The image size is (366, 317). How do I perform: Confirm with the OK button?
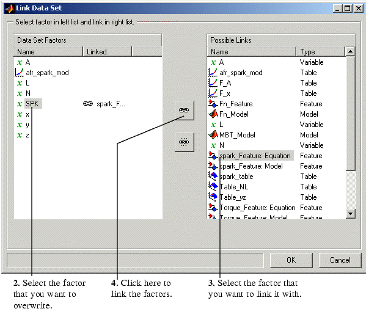click(x=291, y=260)
